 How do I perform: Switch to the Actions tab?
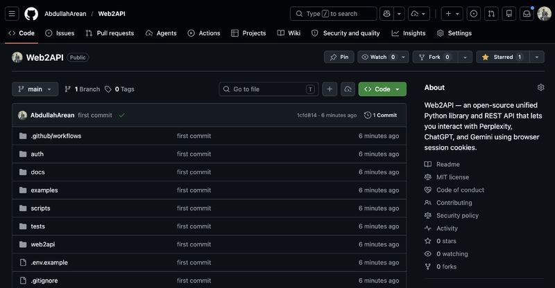click(x=204, y=33)
